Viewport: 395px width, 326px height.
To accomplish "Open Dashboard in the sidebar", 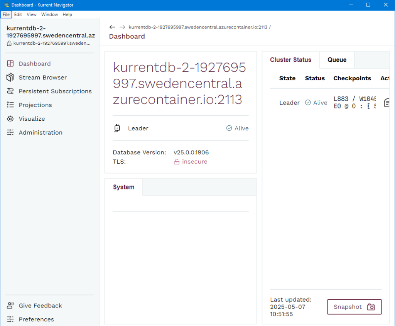I will pos(35,64).
